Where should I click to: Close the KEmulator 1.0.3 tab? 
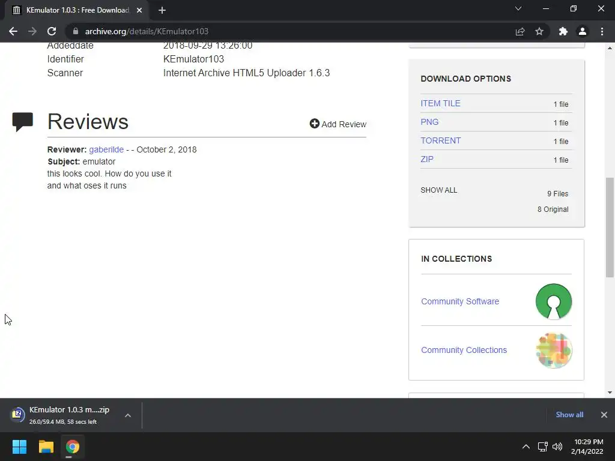tap(139, 10)
